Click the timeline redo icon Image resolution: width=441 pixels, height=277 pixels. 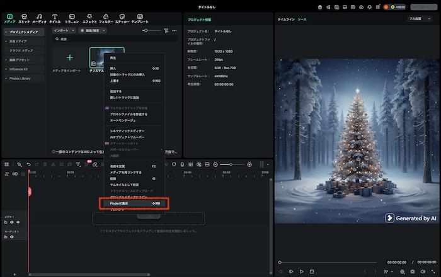click(x=37, y=164)
